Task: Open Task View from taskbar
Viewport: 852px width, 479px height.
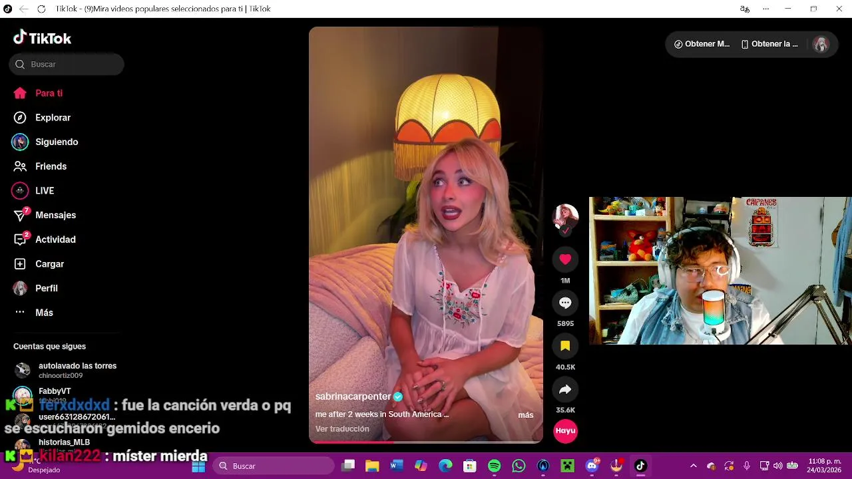Action: 348,466
